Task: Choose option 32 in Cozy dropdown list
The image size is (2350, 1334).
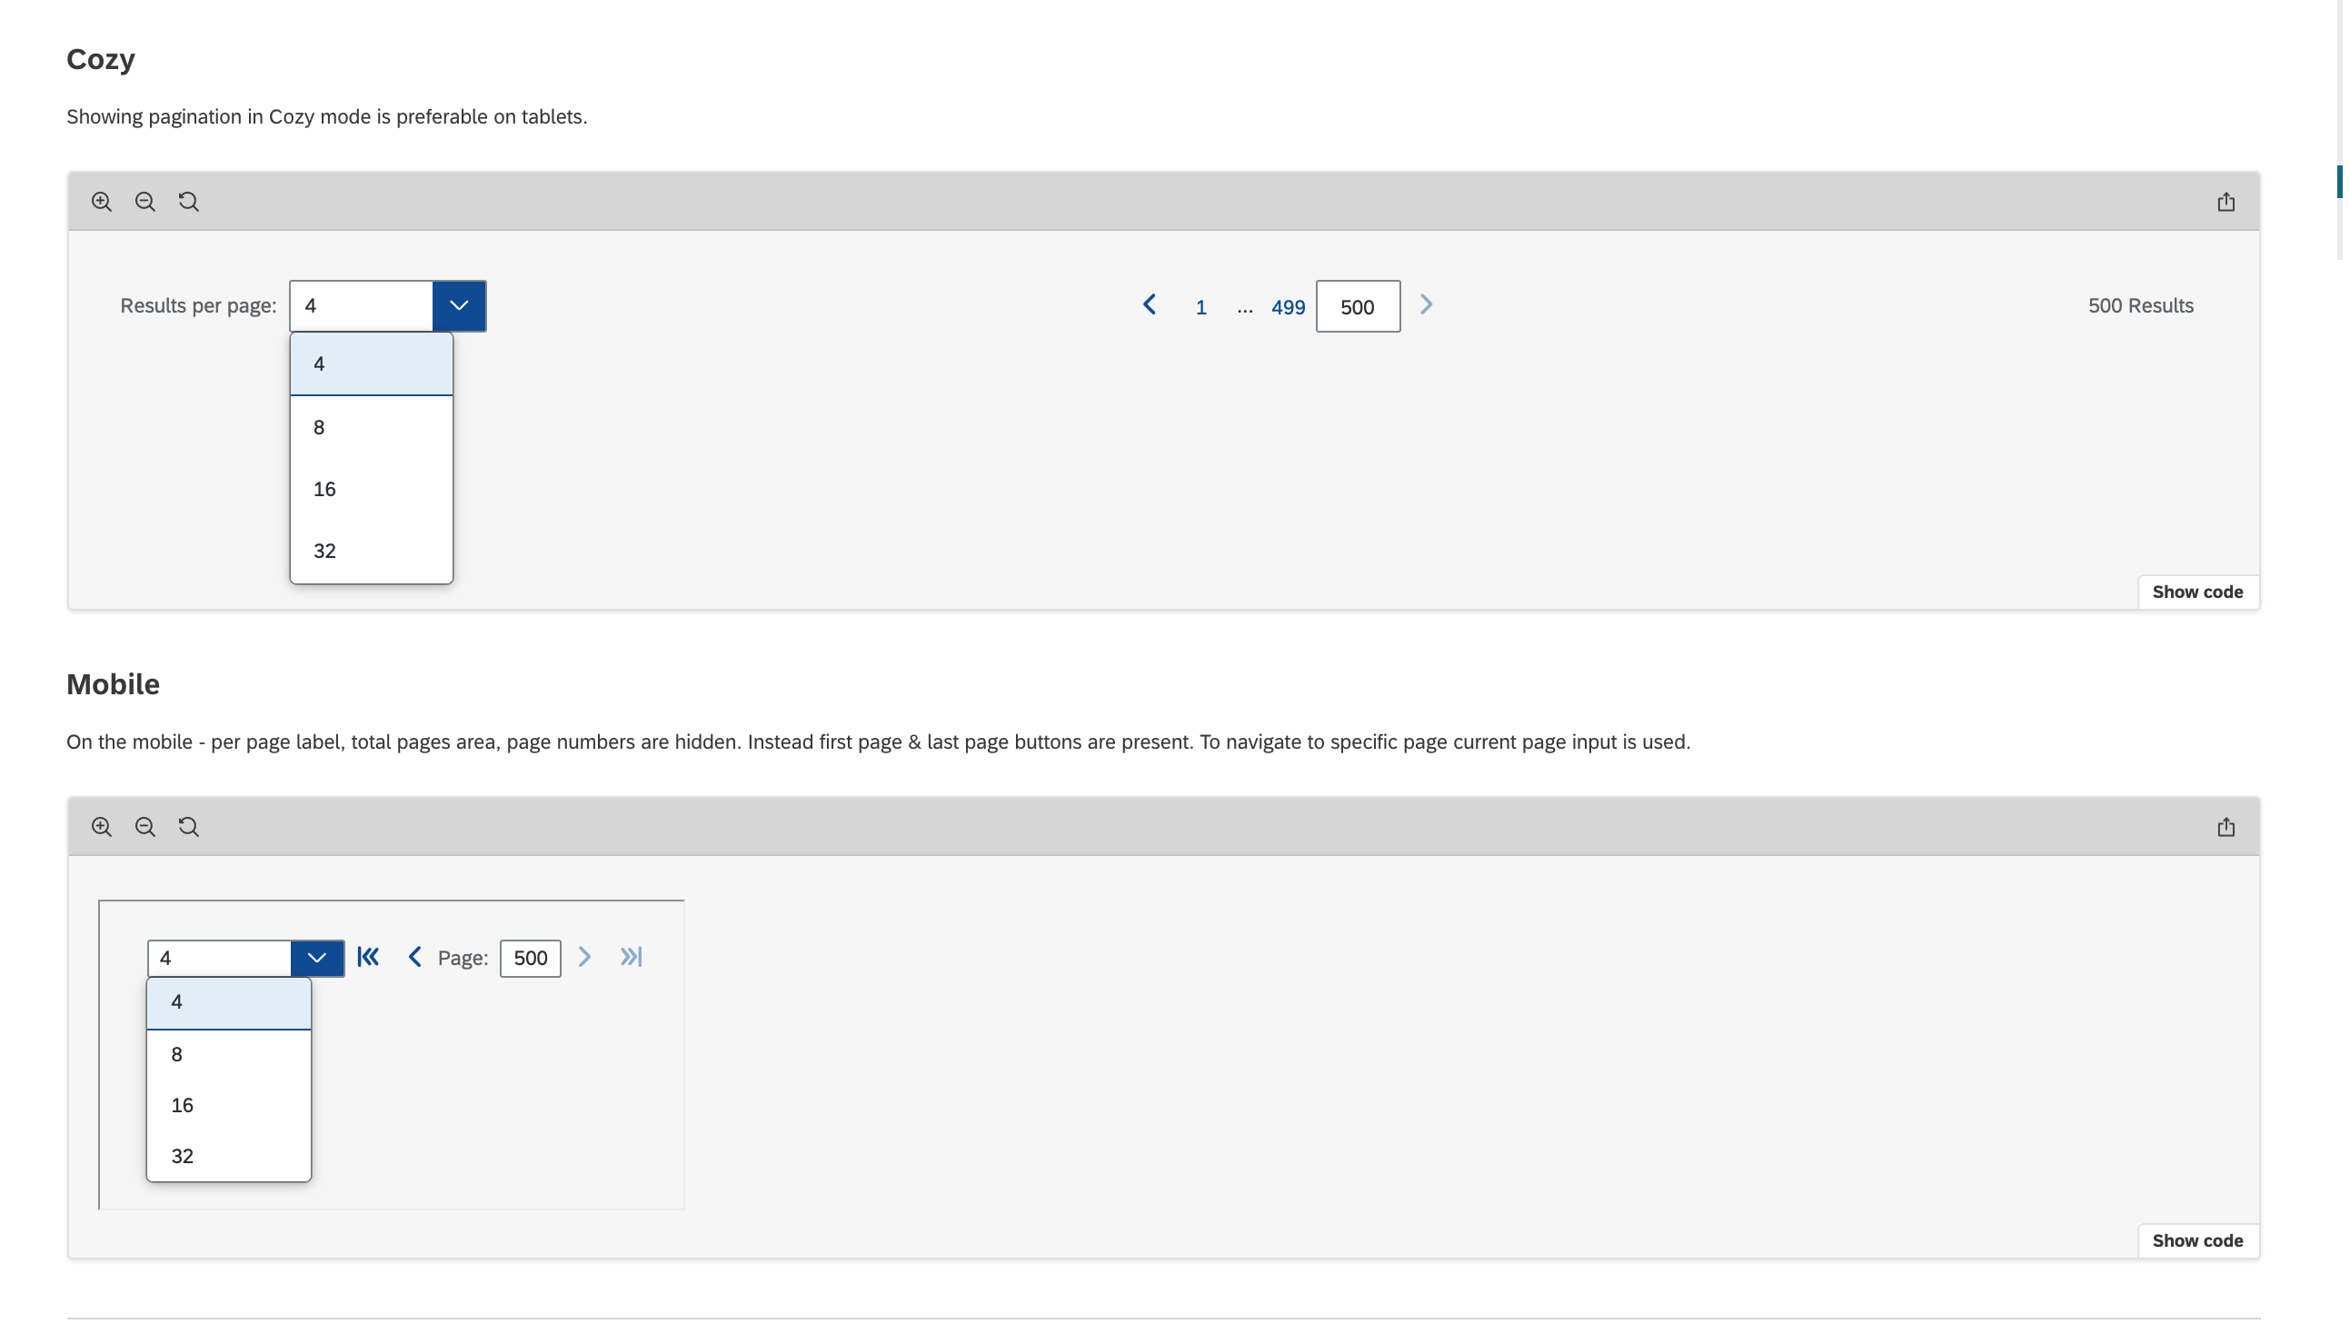Action: pos(371,552)
